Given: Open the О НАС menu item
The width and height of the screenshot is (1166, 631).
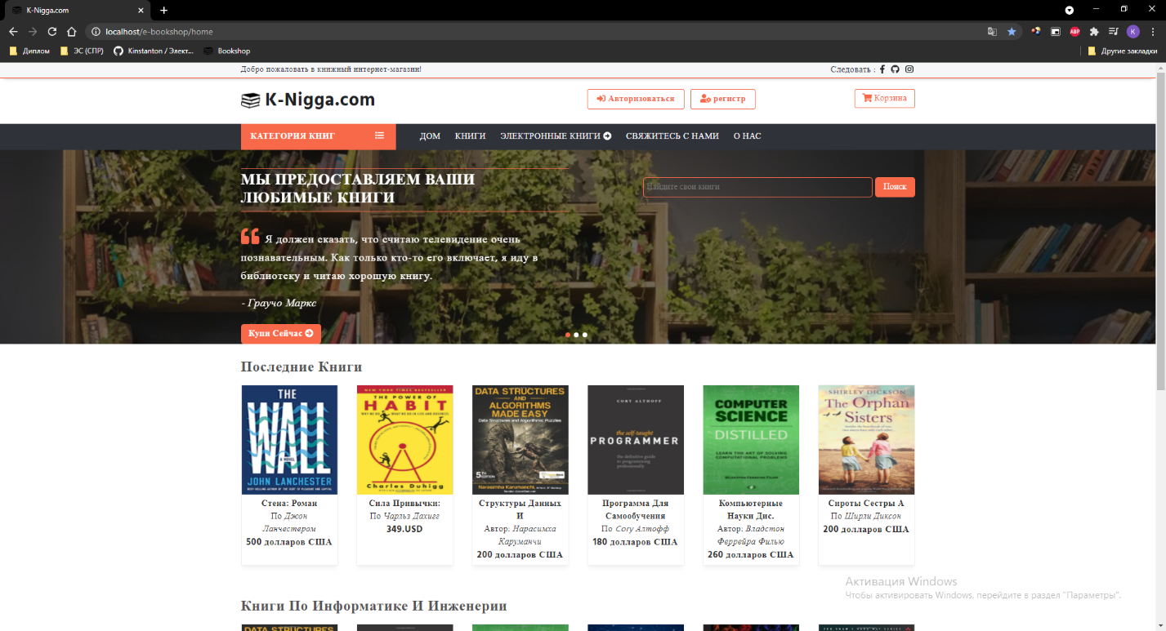Looking at the screenshot, I should (x=747, y=136).
